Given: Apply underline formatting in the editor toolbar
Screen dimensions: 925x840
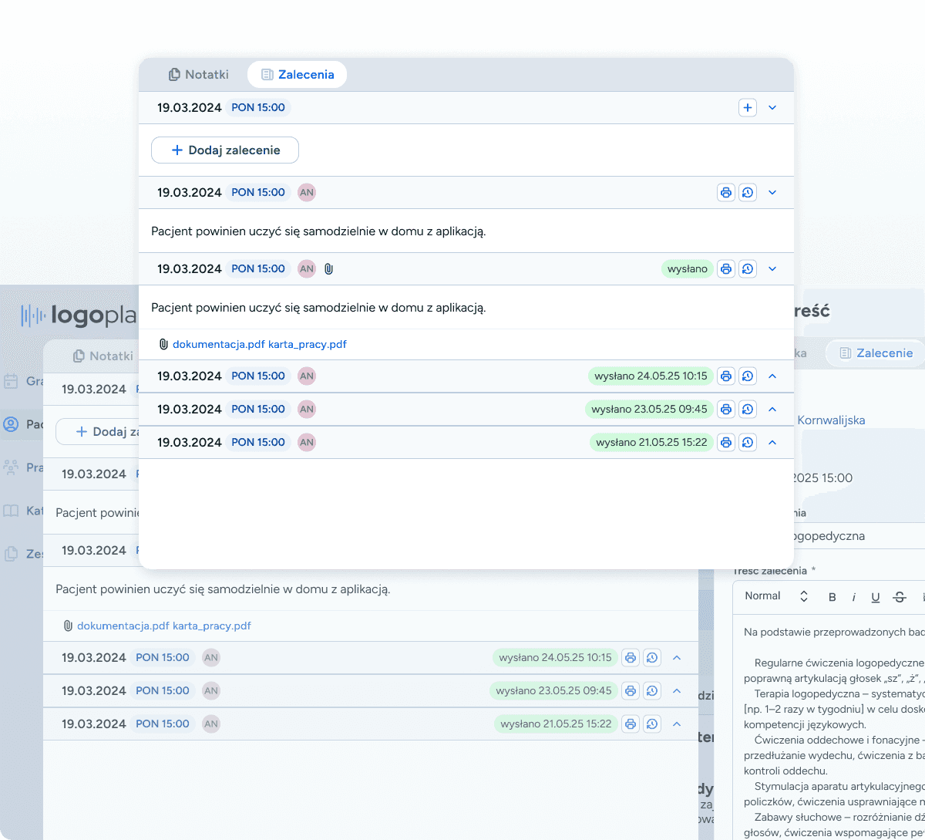Looking at the screenshot, I should (x=875, y=597).
